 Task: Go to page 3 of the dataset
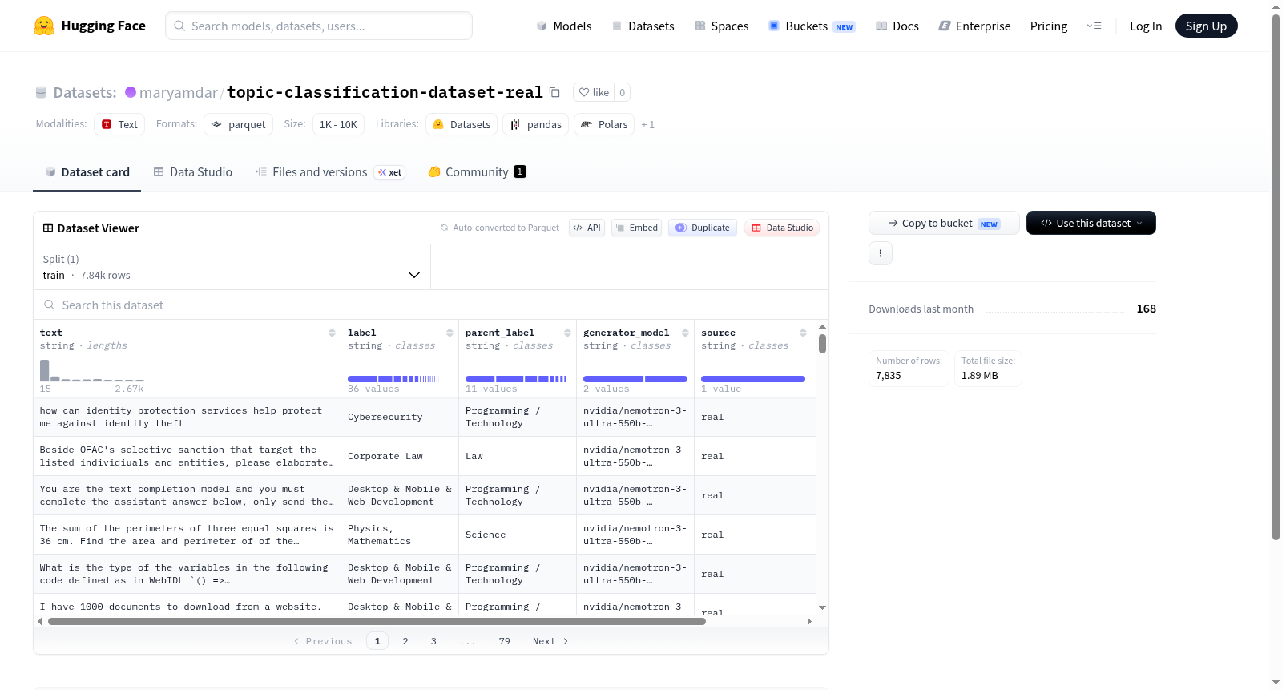pyautogui.click(x=433, y=641)
